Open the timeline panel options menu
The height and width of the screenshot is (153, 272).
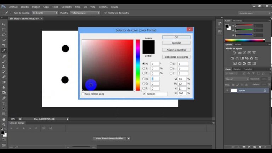(x=213, y=123)
